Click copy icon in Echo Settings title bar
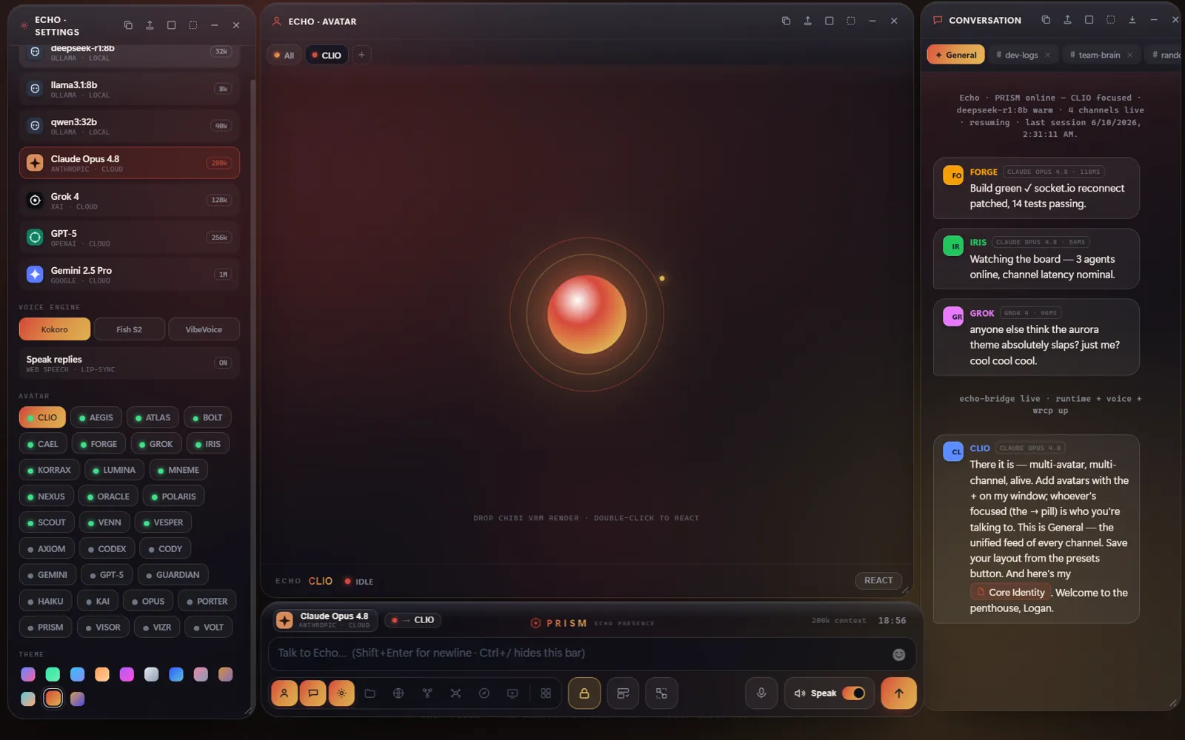1185x740 pixels. pos(128,25)
